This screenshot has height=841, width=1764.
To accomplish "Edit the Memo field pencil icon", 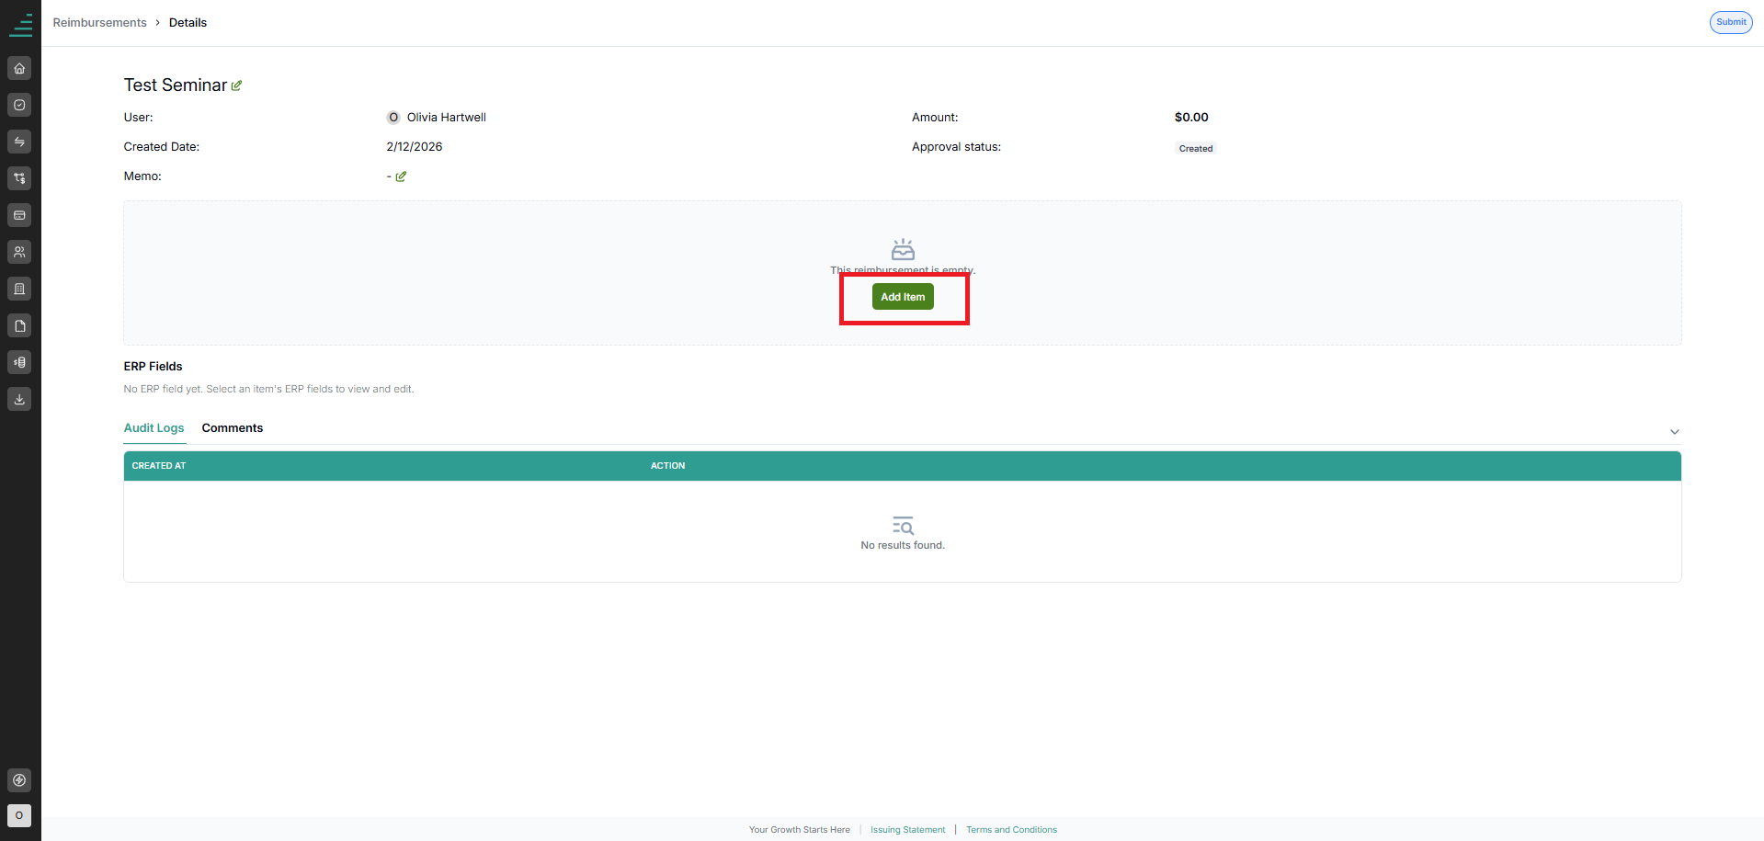I will pyautogui.click(x=401, y=176).
